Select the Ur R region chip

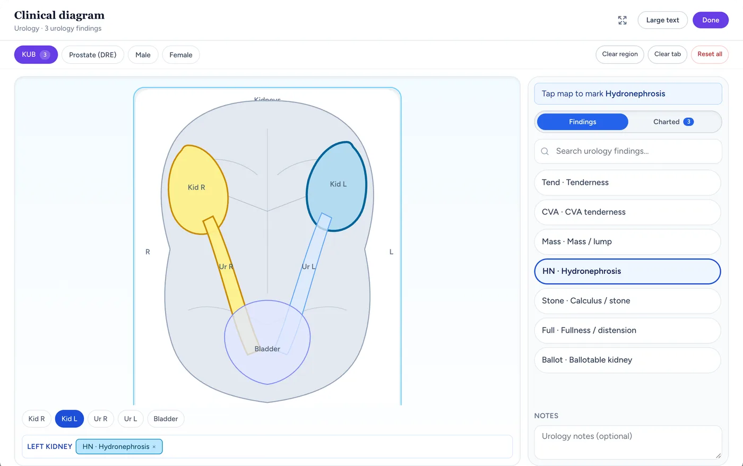point(100,419)
